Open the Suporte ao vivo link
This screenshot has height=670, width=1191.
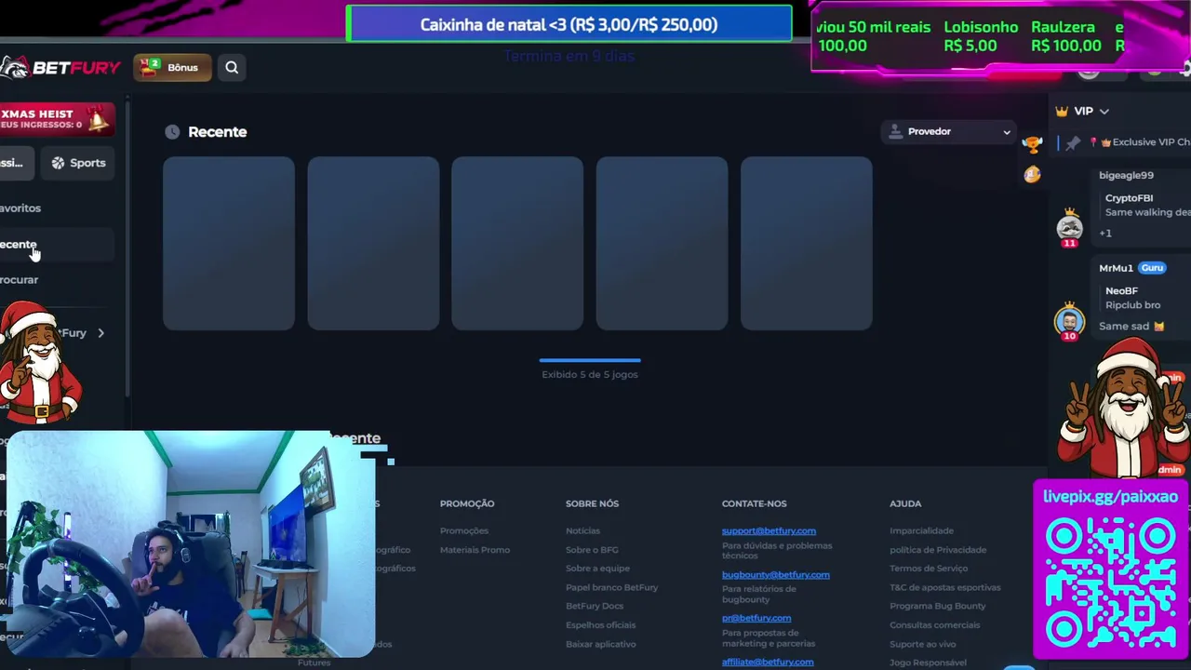922,644
